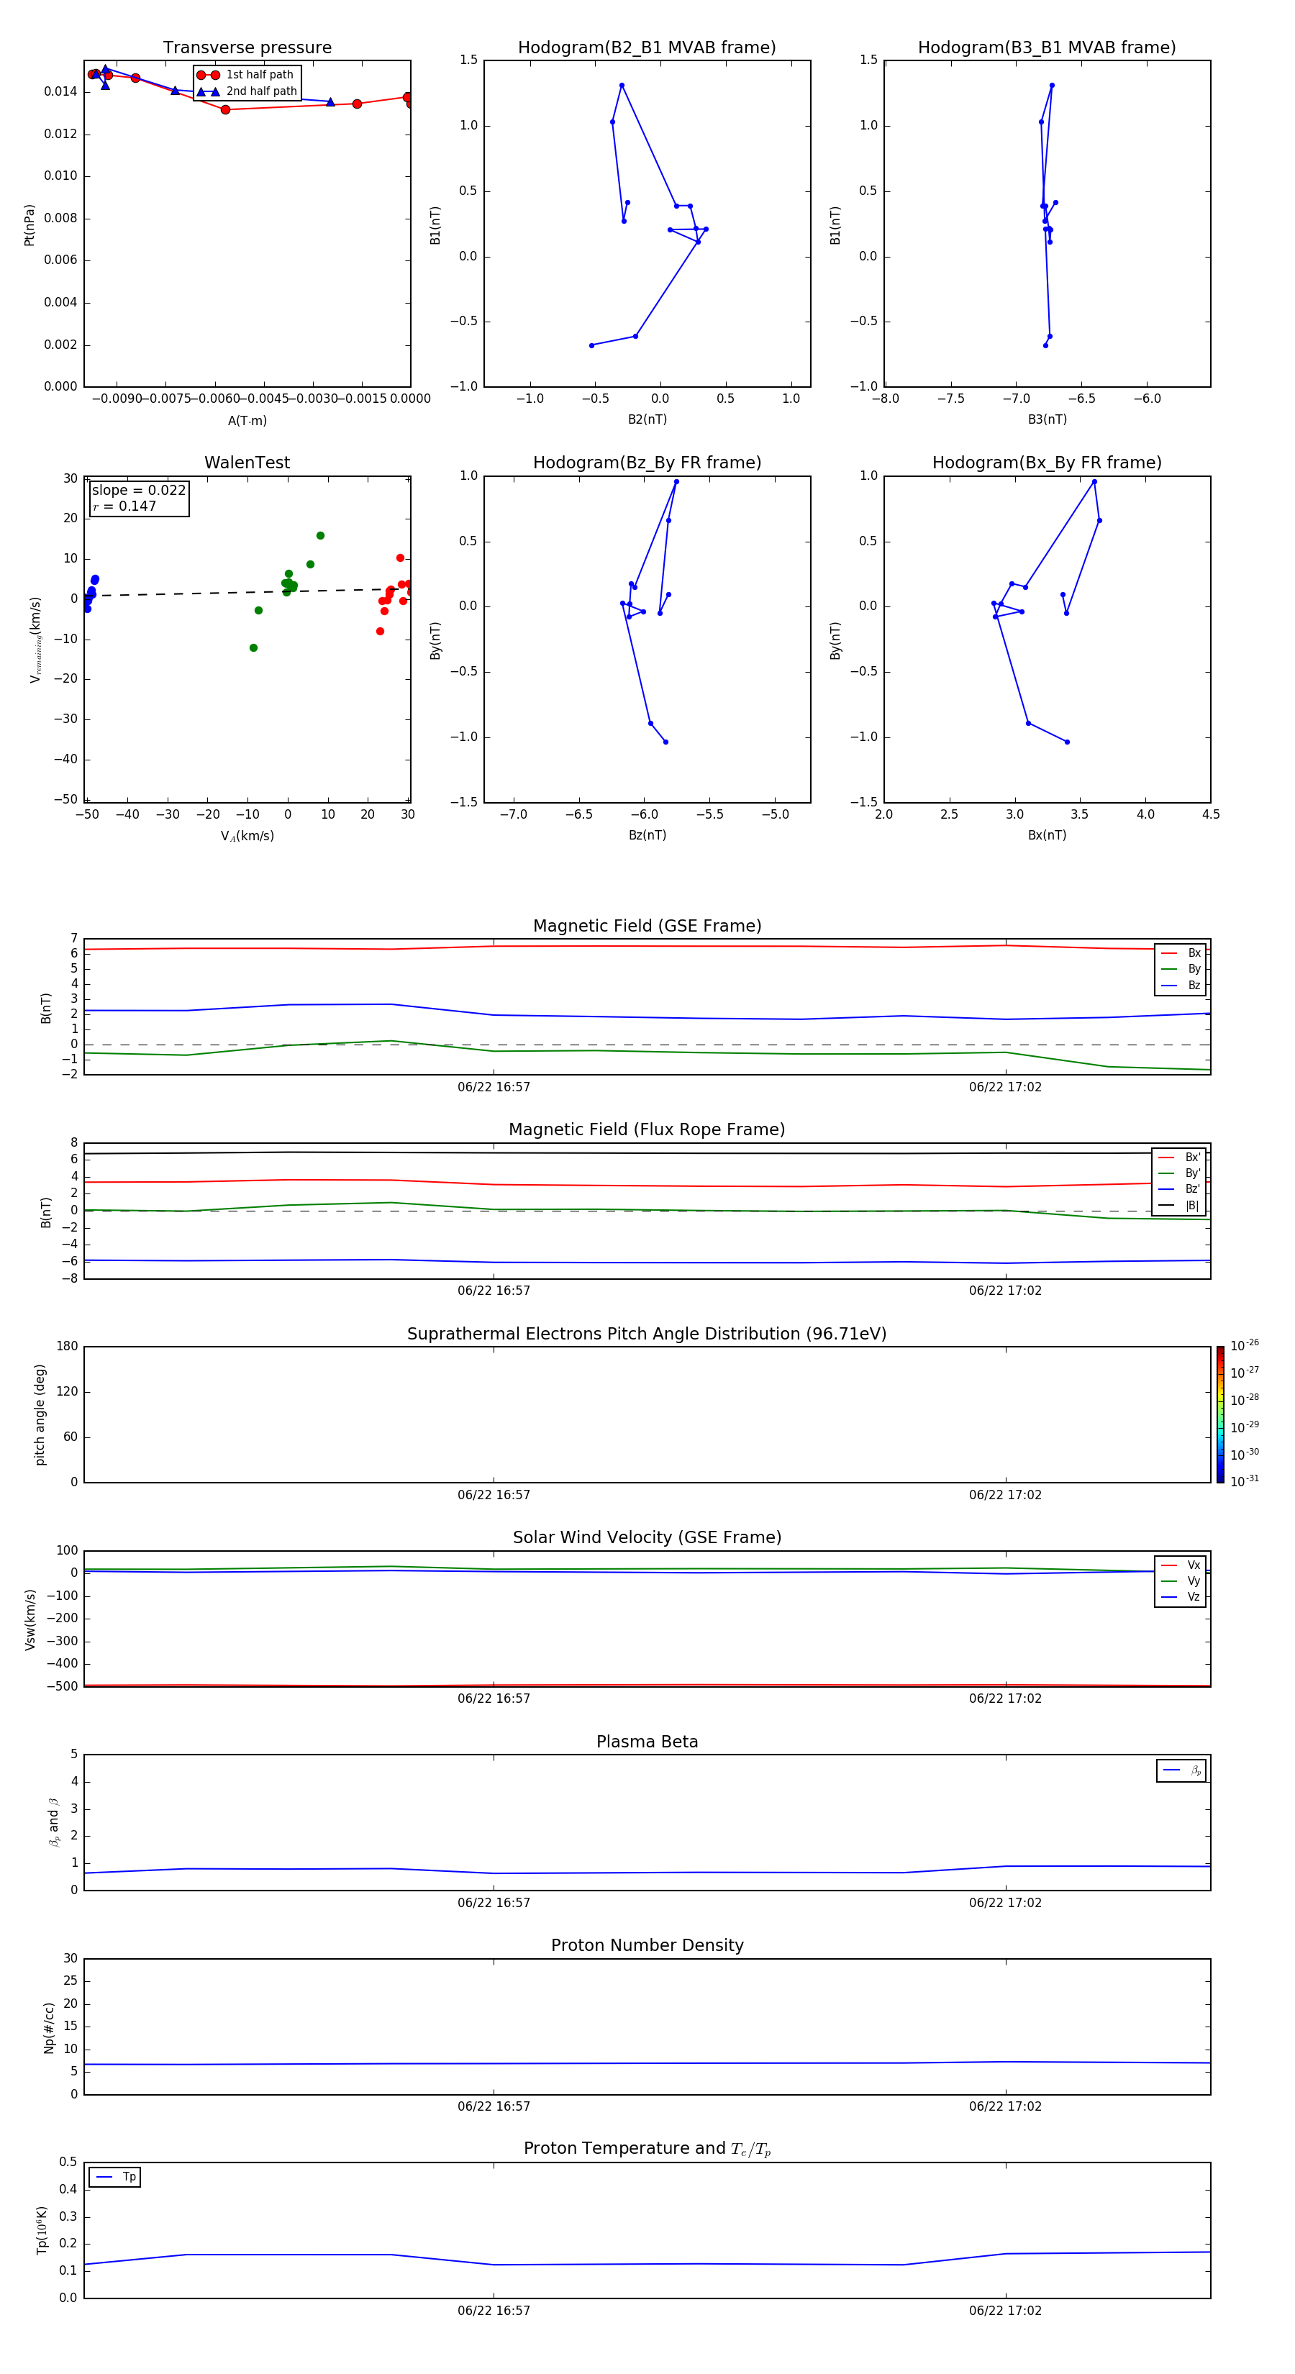
Task: Click the 'Bx(nT)' x-axis label
Action: [1047, 835]
